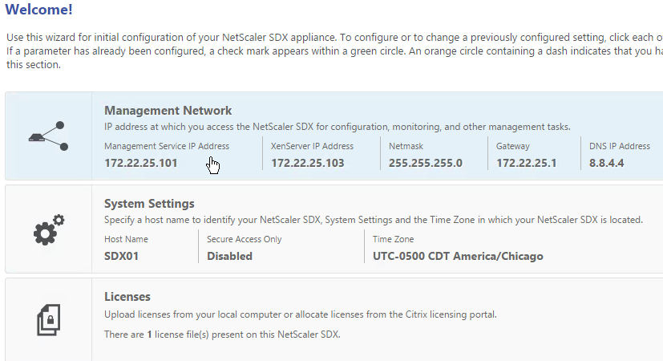Click the Host Name value SDX01
This screenshot has width=663, height=361.
coord(121,256)
